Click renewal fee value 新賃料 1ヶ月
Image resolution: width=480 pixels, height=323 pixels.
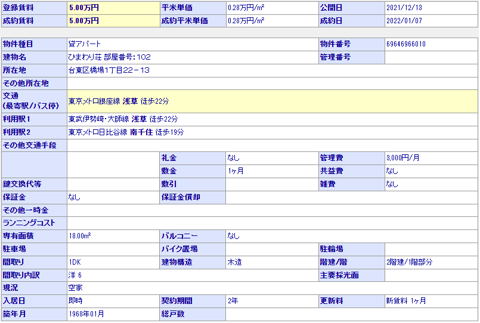[x=406, y=301]
